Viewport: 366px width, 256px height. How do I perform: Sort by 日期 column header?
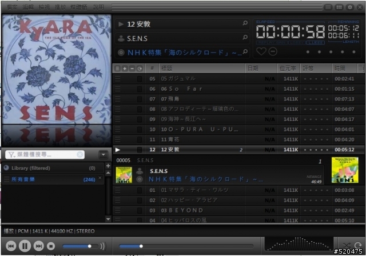click(261, 69)
